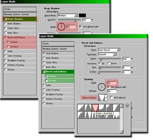This screenshot has height=140, width=153.
Task: Select the Cove - Deep contour preset
Action: [x=102, y=108]
